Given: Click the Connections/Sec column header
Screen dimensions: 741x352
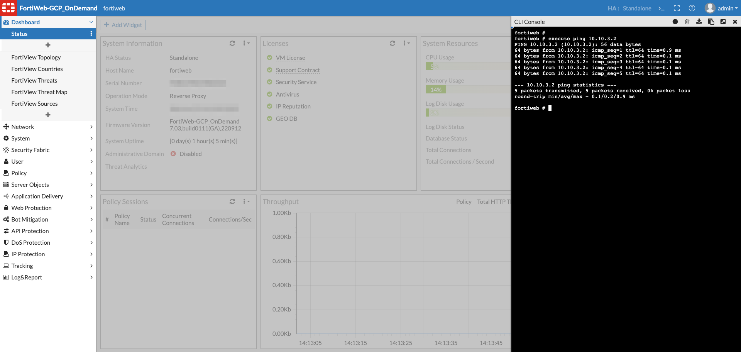Looking at the screenshot, I should tap(230, 219).
